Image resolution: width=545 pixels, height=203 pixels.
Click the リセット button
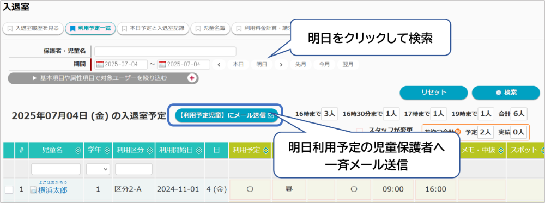click(434, 93)
